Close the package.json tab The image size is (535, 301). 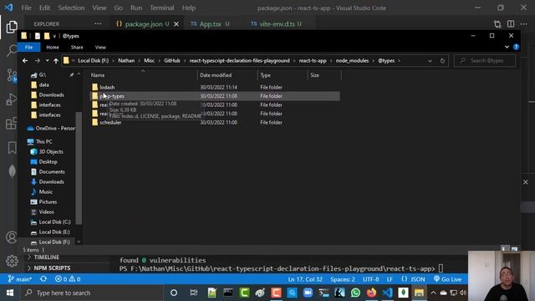click(x=176, y=24)
